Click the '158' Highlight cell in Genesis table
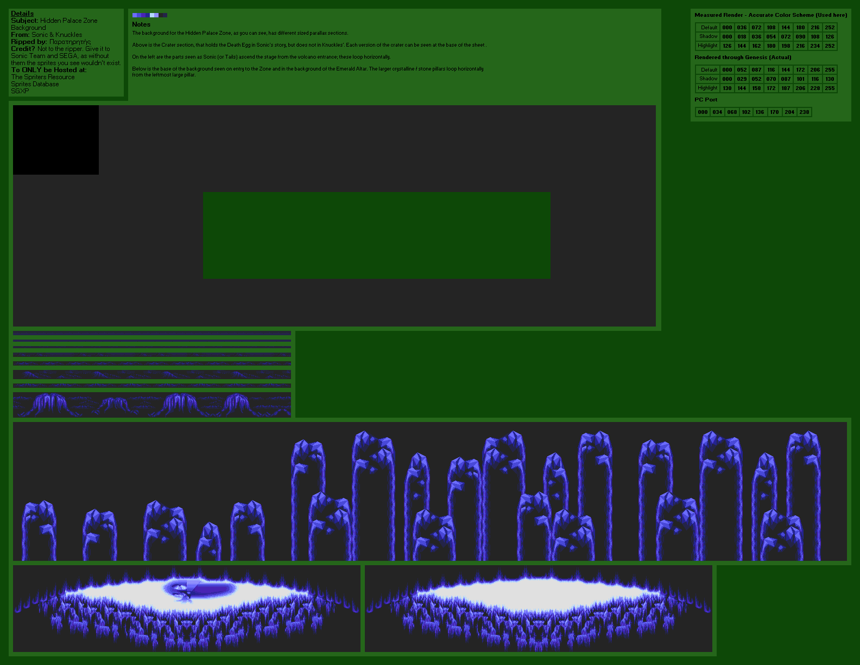Viewport: 860px width, 665px height. 756,88
